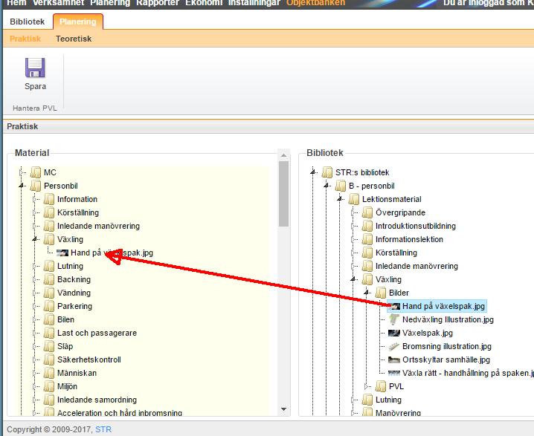
Task: Collapse the Bilder node in Bibliotek
Action: click(x=367, y=293)
